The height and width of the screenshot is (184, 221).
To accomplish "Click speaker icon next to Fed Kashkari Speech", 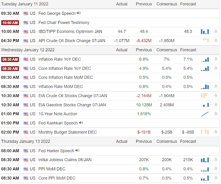I will (81, 123).
